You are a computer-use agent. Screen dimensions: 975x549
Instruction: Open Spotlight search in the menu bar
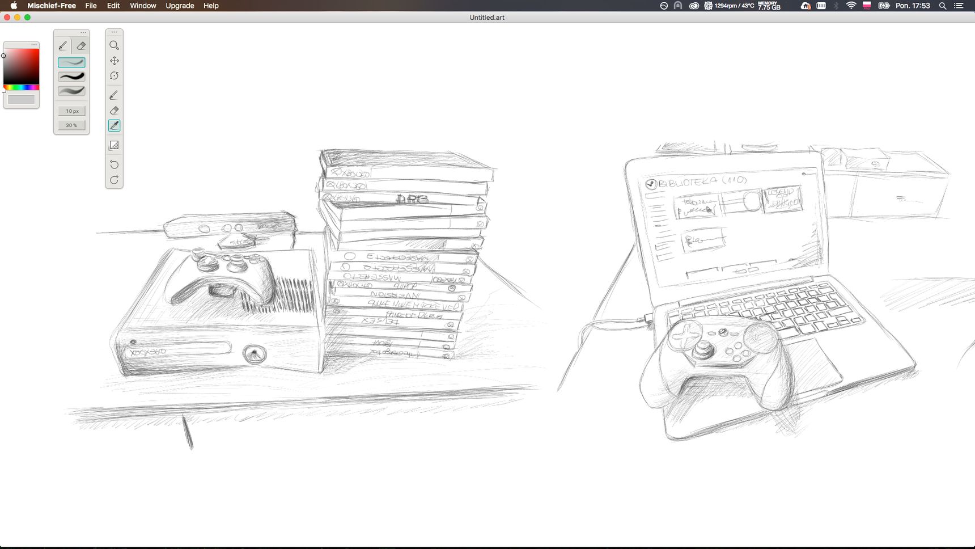943,6
